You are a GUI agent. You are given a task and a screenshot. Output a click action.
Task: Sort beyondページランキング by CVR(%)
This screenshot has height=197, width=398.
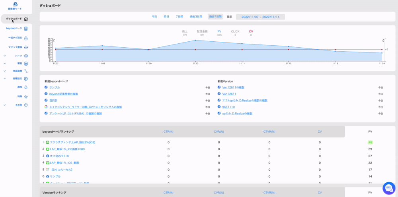219,132
